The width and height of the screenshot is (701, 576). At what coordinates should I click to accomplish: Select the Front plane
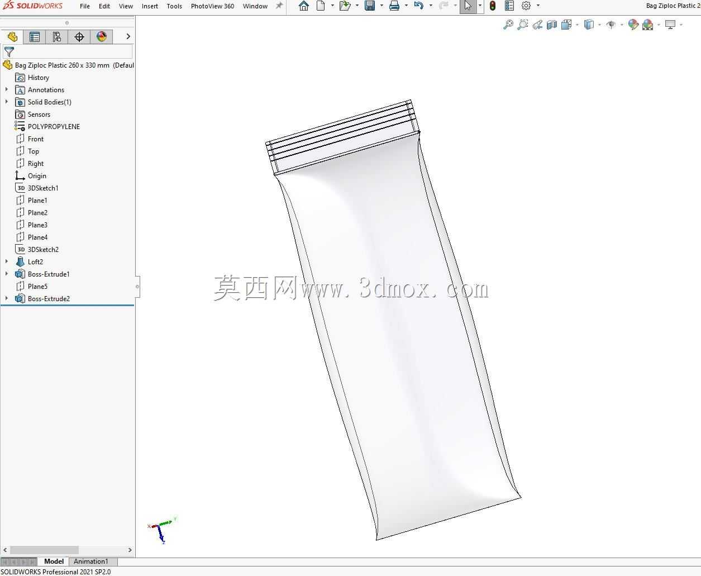point(30,139)
